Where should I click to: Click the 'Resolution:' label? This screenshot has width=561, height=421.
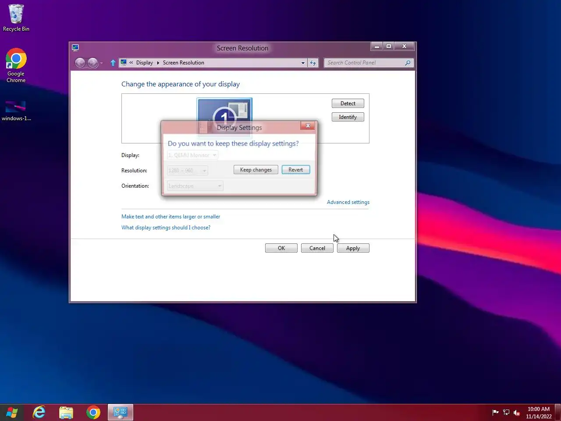pyautogui.click(x=134, y=171)
